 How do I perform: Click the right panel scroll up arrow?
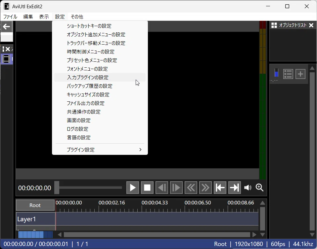pyautogui.click(x=312, y=68)
